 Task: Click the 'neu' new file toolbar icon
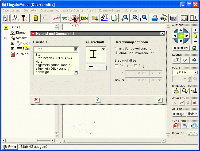point(15,18)
